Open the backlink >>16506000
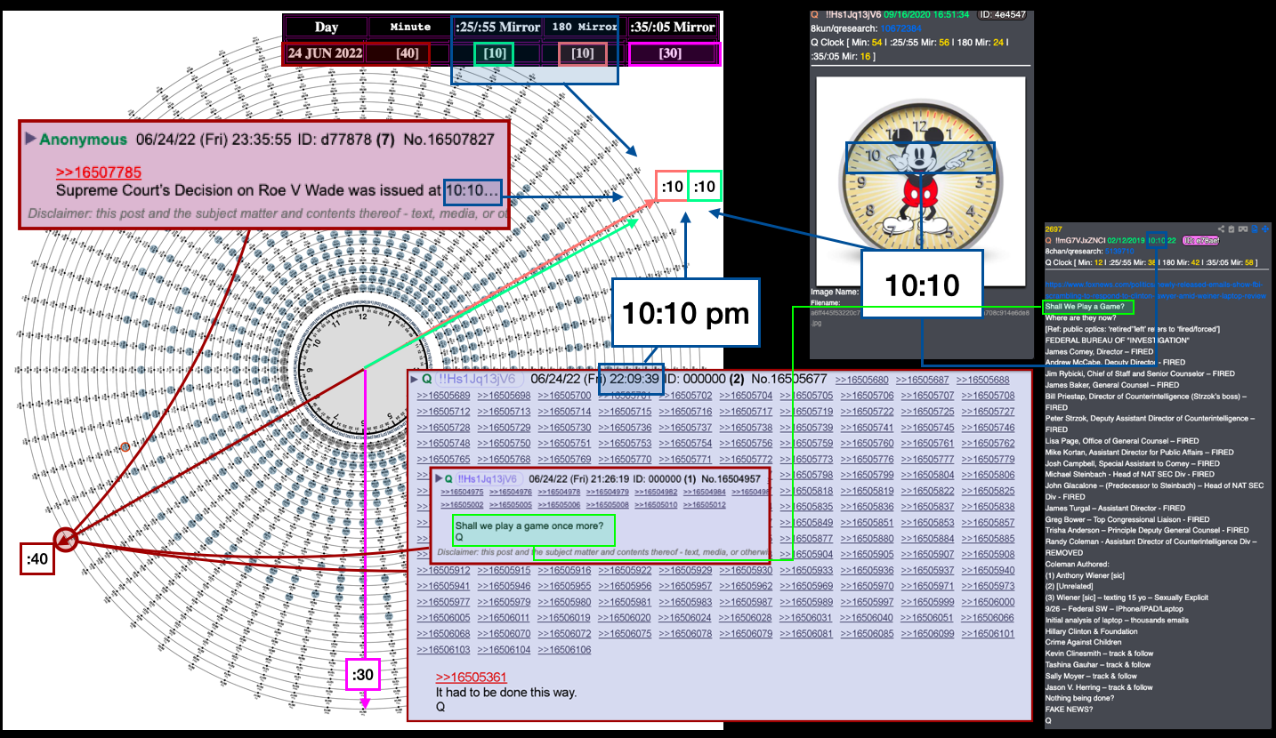 click(988, 602)
